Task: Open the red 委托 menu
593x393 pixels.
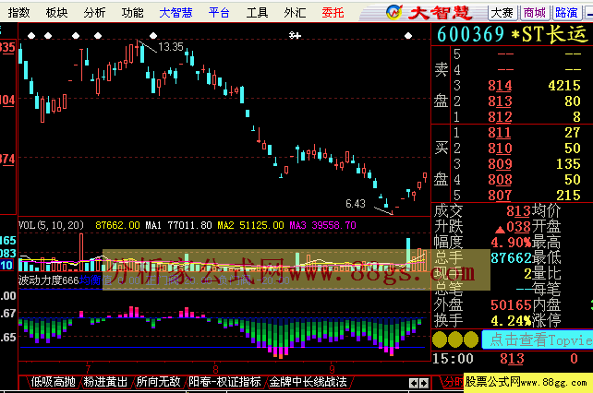Action: coord(333,13)
